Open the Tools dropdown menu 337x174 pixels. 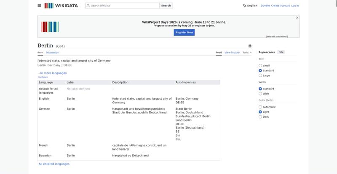coord(247,53)
